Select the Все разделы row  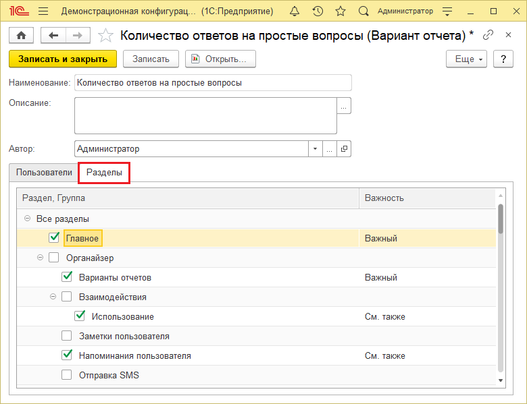pyautogui.click(x=256, y=219)
